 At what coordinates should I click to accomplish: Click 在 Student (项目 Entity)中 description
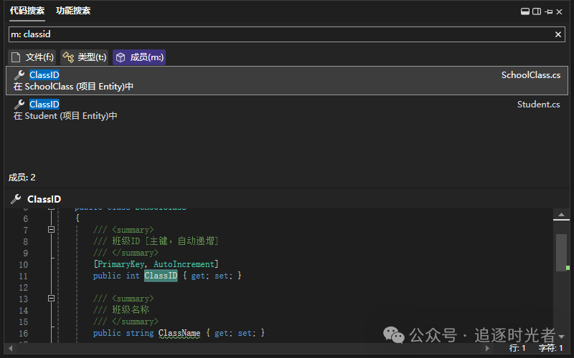(x=65, y=116)
